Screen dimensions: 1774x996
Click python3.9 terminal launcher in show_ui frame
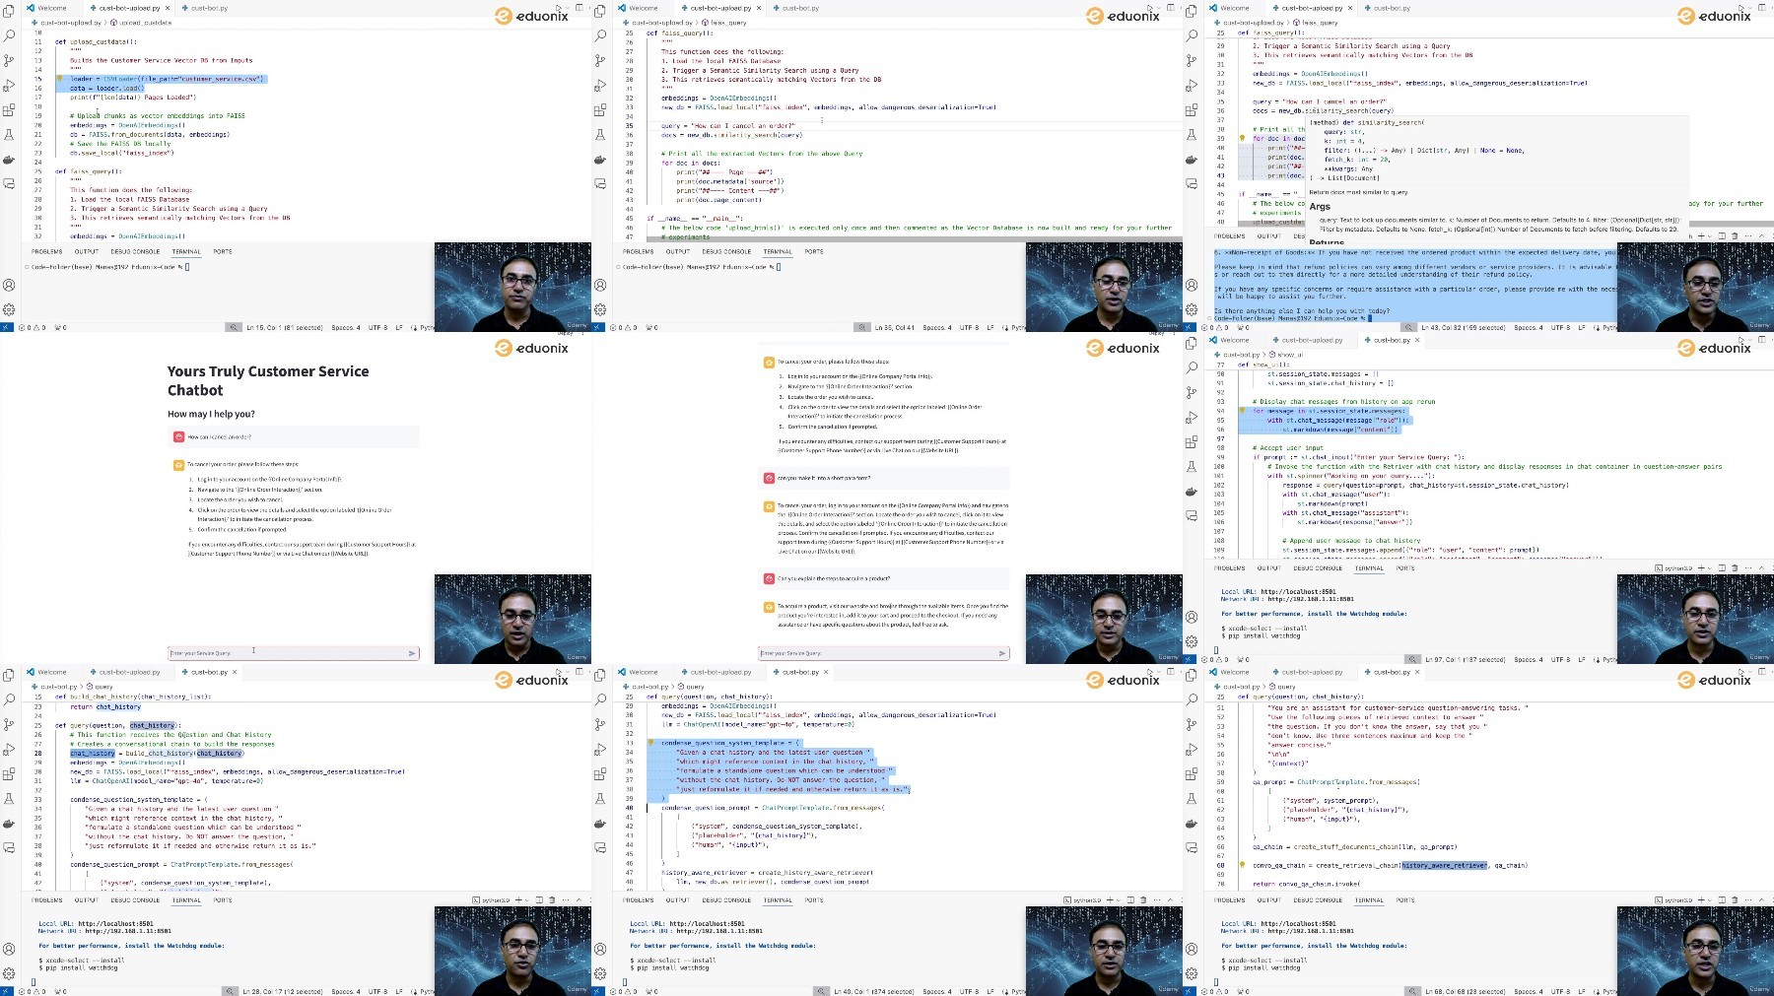[1672, 568]
